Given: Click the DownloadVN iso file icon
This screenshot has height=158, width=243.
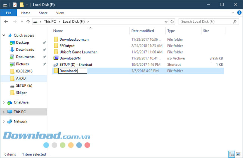Looking at the screenshot, I should point(56,58).
